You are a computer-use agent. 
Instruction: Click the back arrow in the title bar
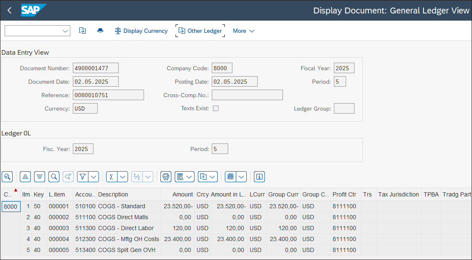pyautogui.click(x=9, y=11)
